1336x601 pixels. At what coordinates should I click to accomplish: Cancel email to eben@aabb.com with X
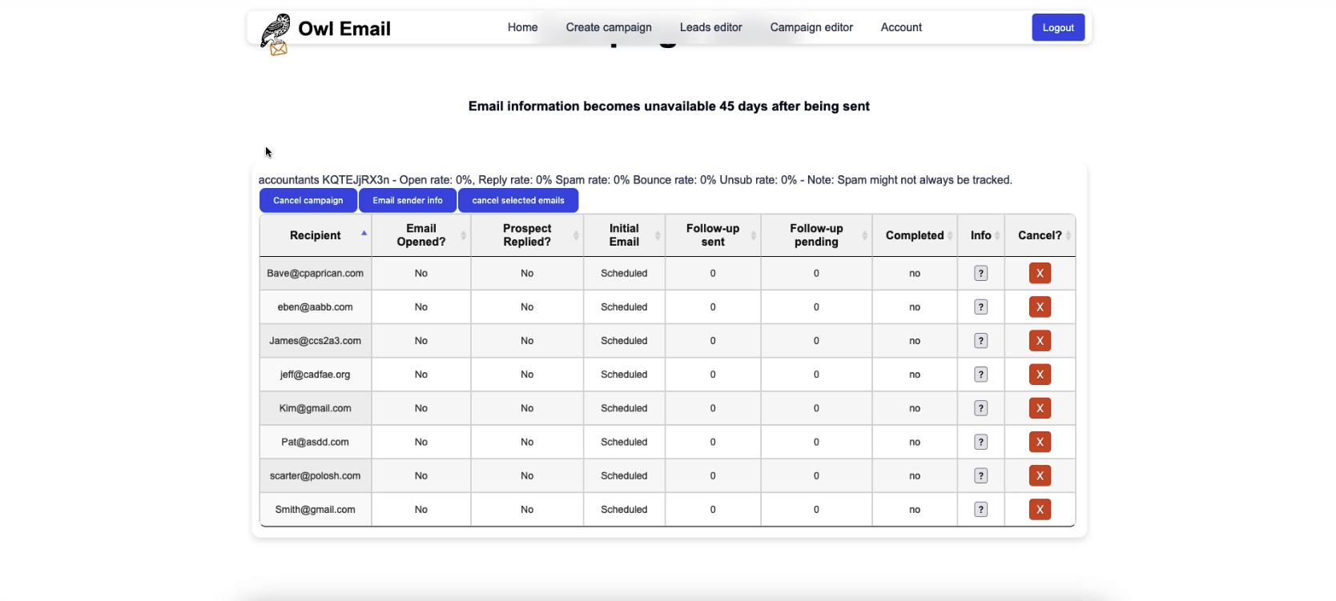pyautogui.click(x=1040, y=307)
